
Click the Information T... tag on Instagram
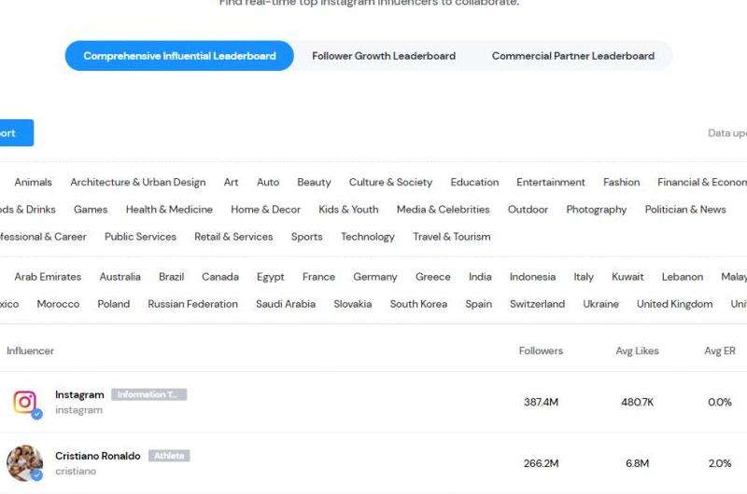click(148, 395)
